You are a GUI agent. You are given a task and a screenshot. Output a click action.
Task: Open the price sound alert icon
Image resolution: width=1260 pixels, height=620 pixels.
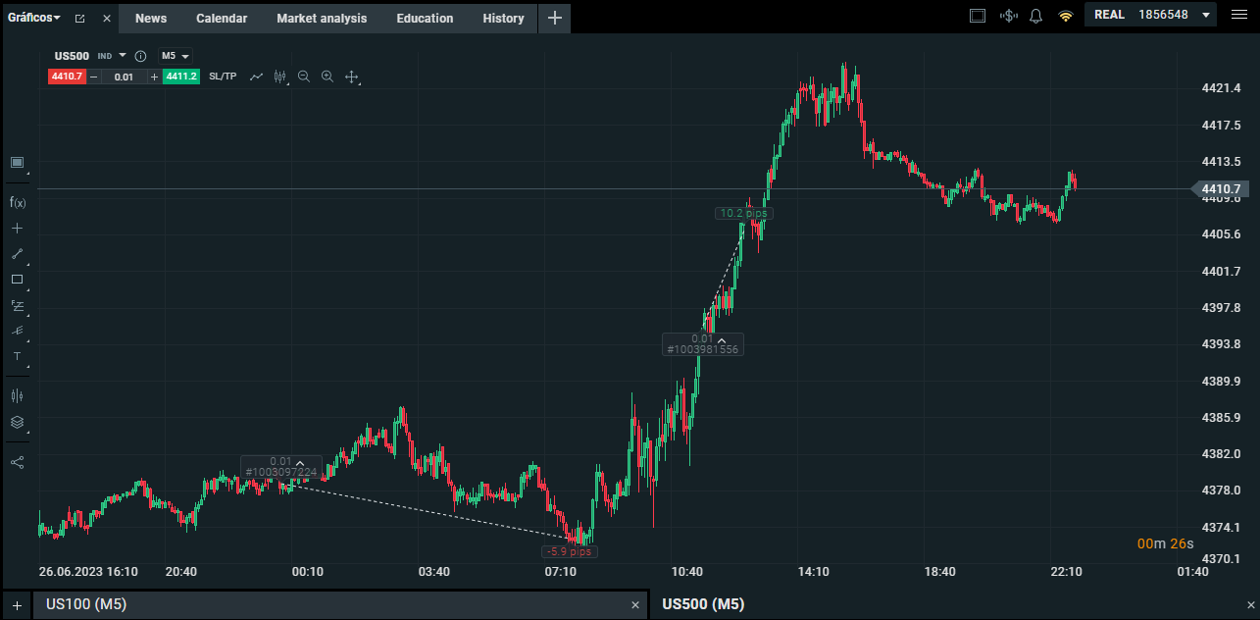tap(1008, 16)
